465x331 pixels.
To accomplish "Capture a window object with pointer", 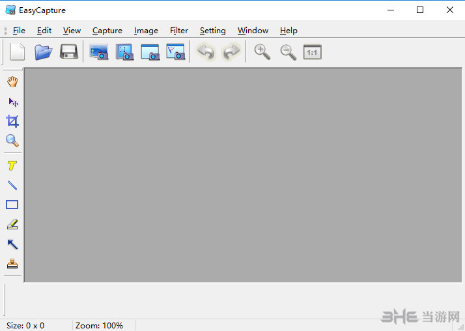I will [x=176, y=52].
